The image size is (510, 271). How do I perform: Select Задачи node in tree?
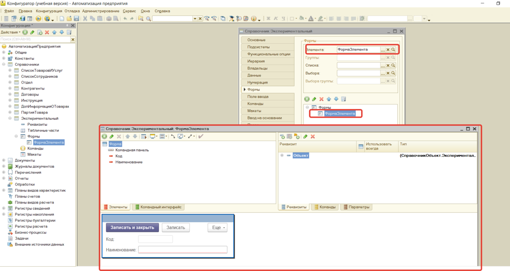22,239
